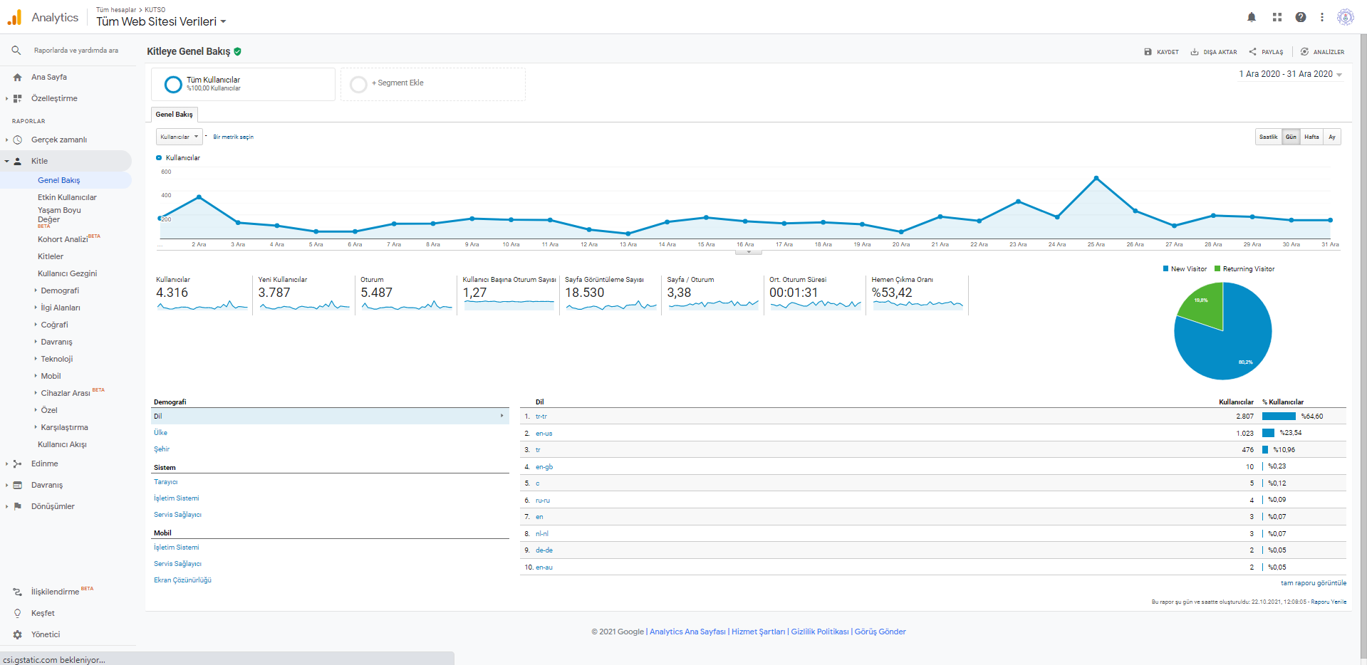The width and height of the screenshot is (1367, 665).
Task: Click the en-us language row link
Action: (x=544, y=434)
